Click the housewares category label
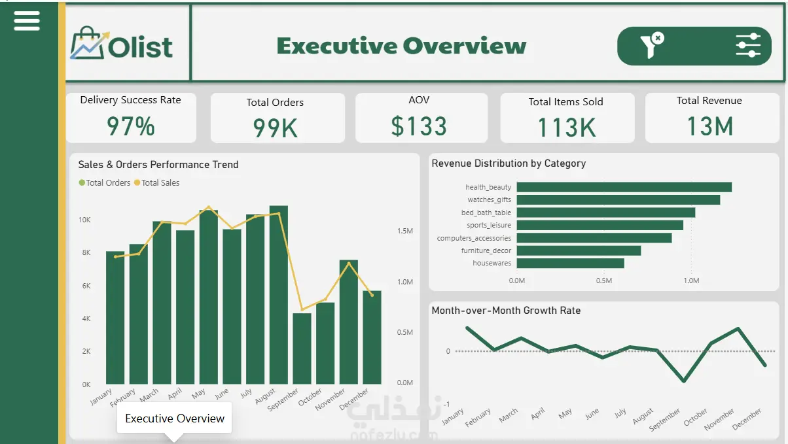The height and width of the screenshot is (444, 788). coord(492,264)
